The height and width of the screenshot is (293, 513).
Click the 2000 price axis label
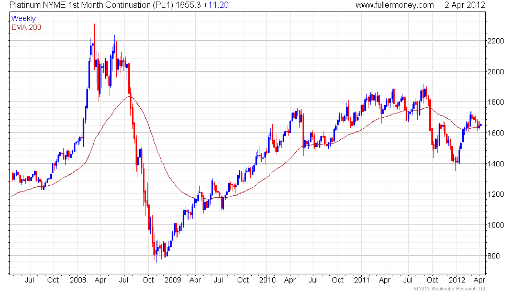coord(496,72)
